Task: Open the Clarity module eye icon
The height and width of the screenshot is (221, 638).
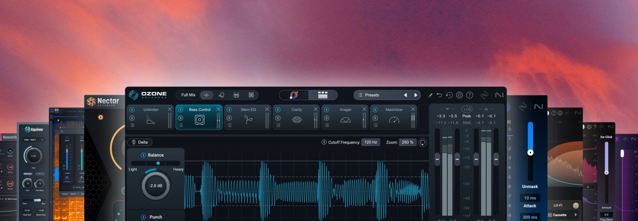Action: pyautogui.click(x=297, y=120)
